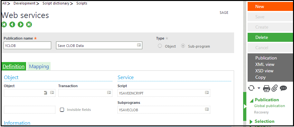This screenshot has width=294, height=127.
Task: Switch to the Definition tab
Action: [x=14, y=67]
